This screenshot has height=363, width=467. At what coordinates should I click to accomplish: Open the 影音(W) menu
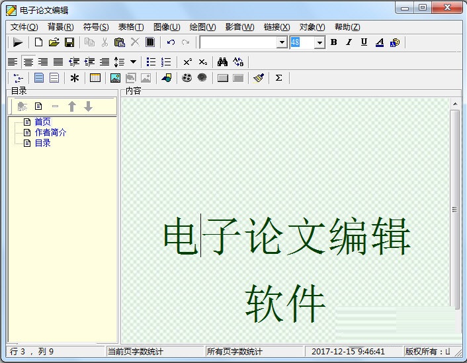coord(239,27)
